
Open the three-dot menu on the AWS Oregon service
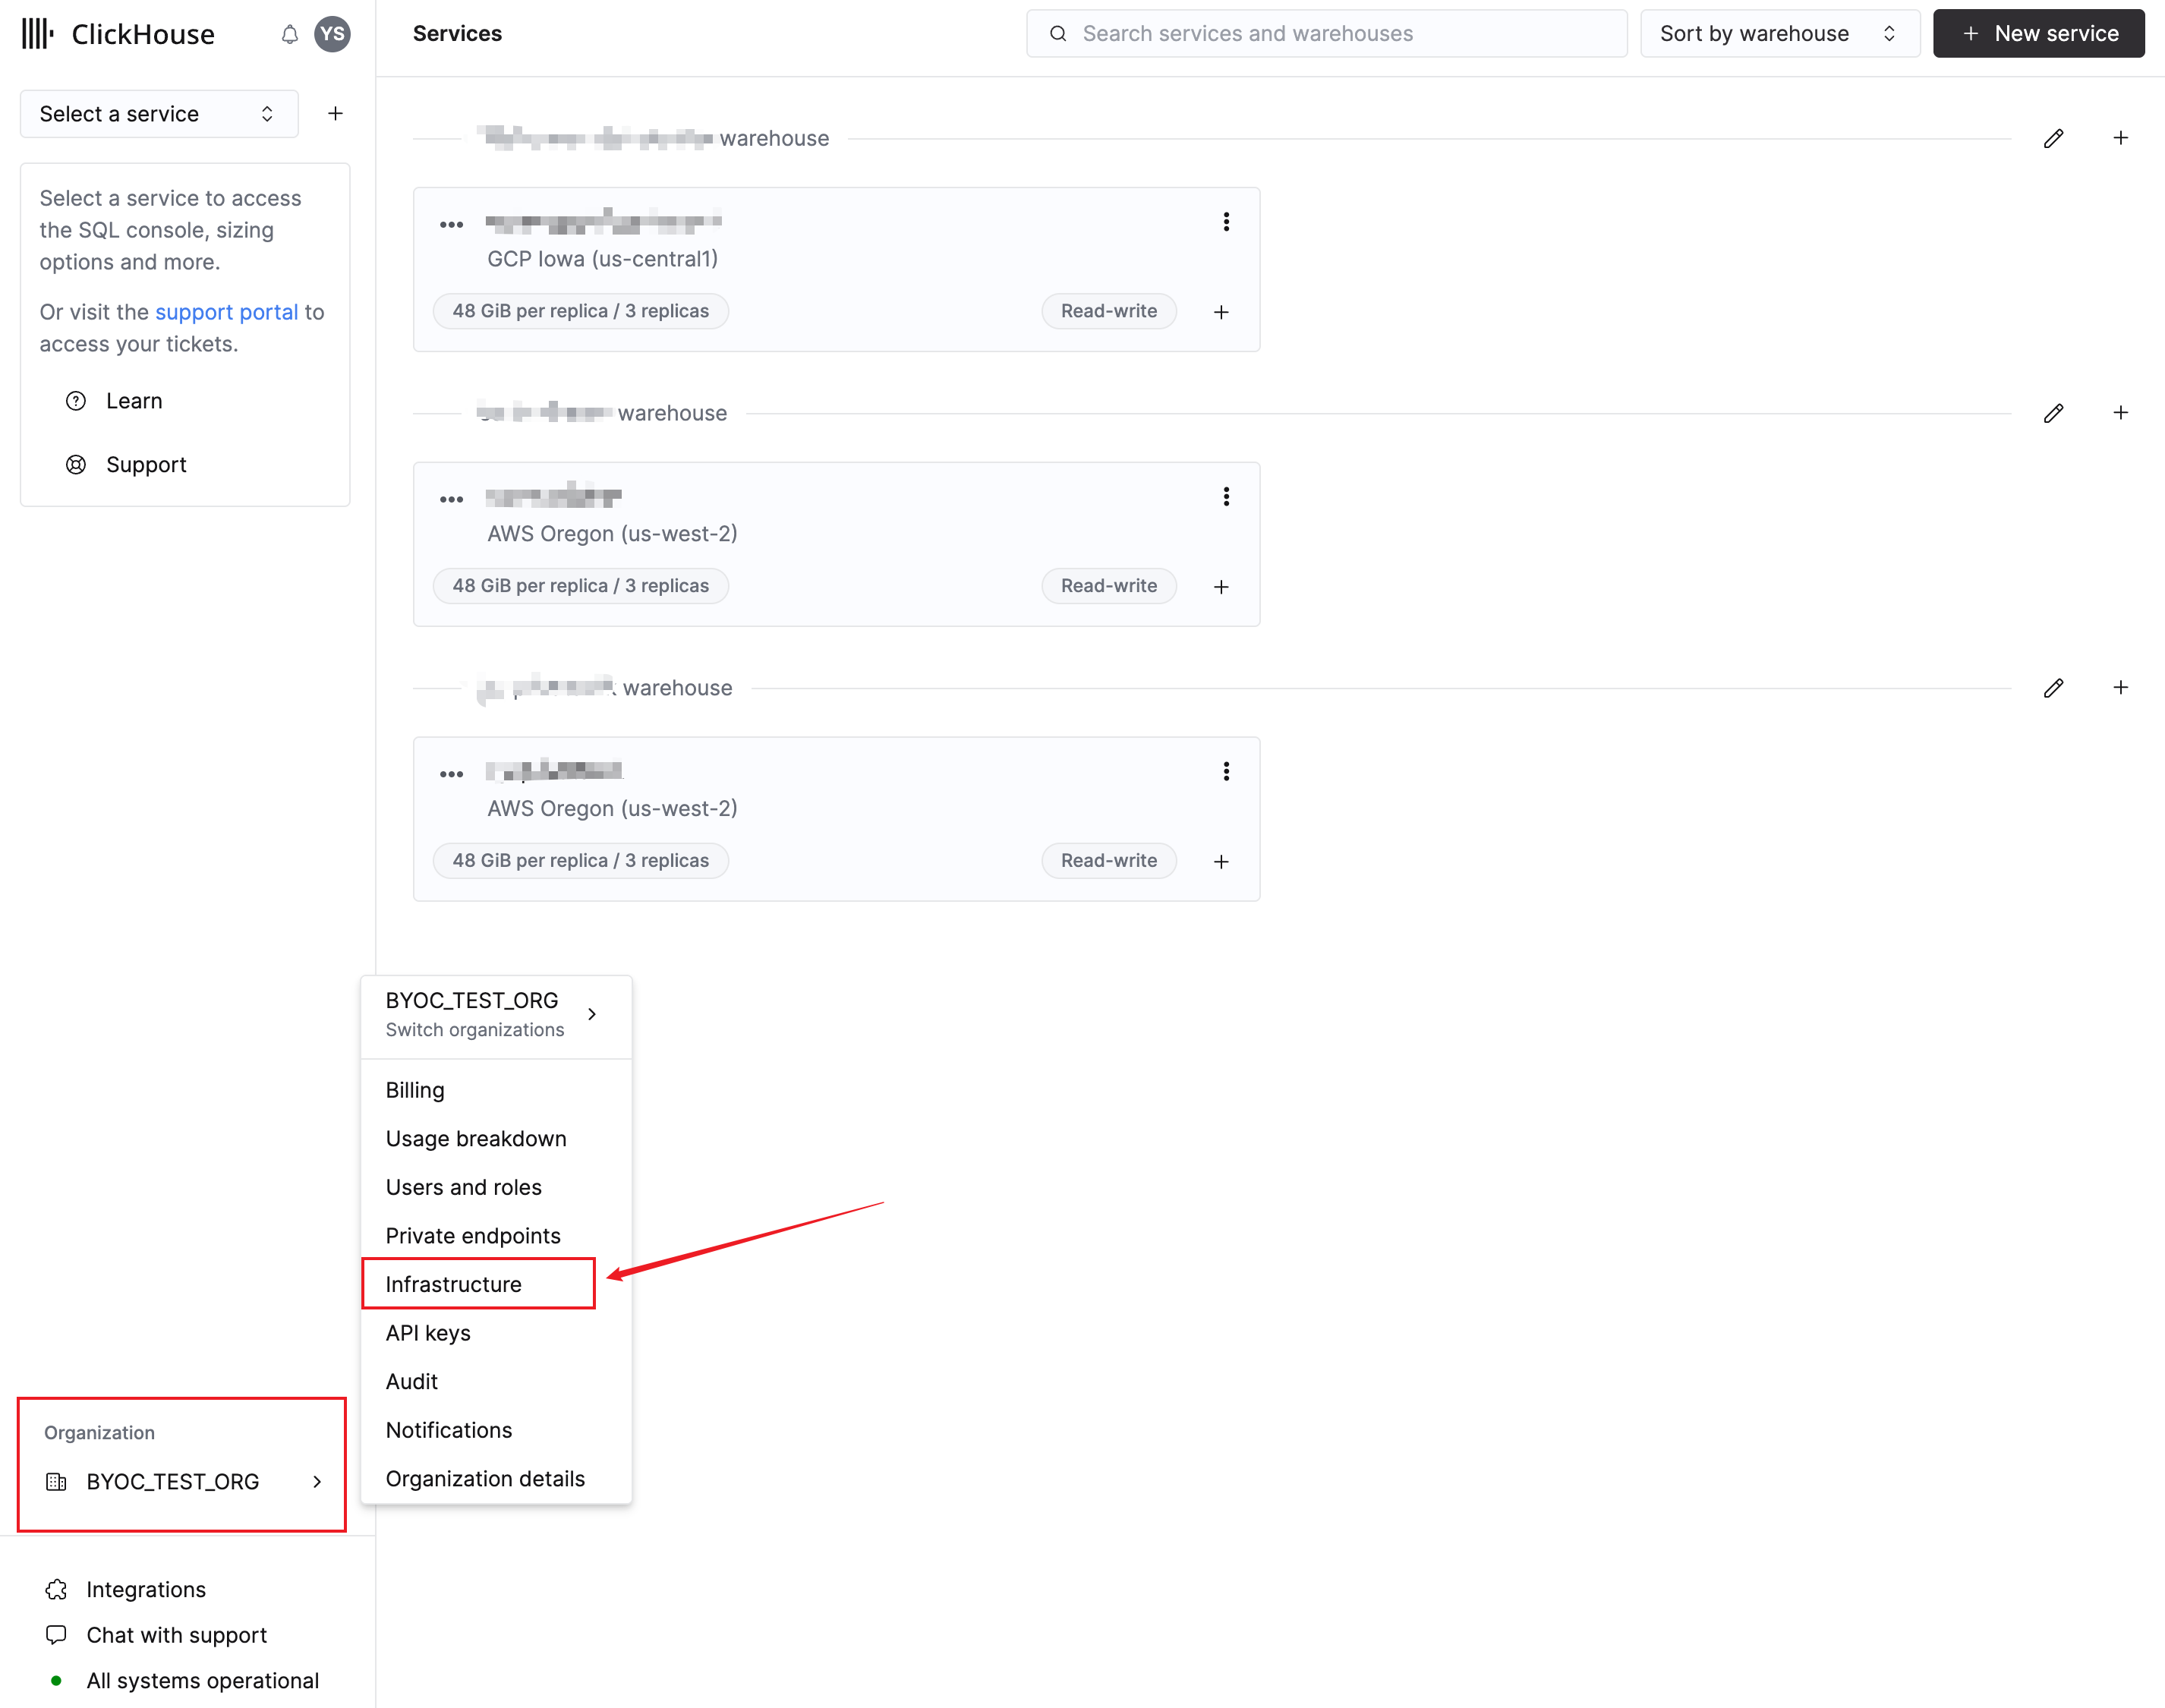(1225, 496)
